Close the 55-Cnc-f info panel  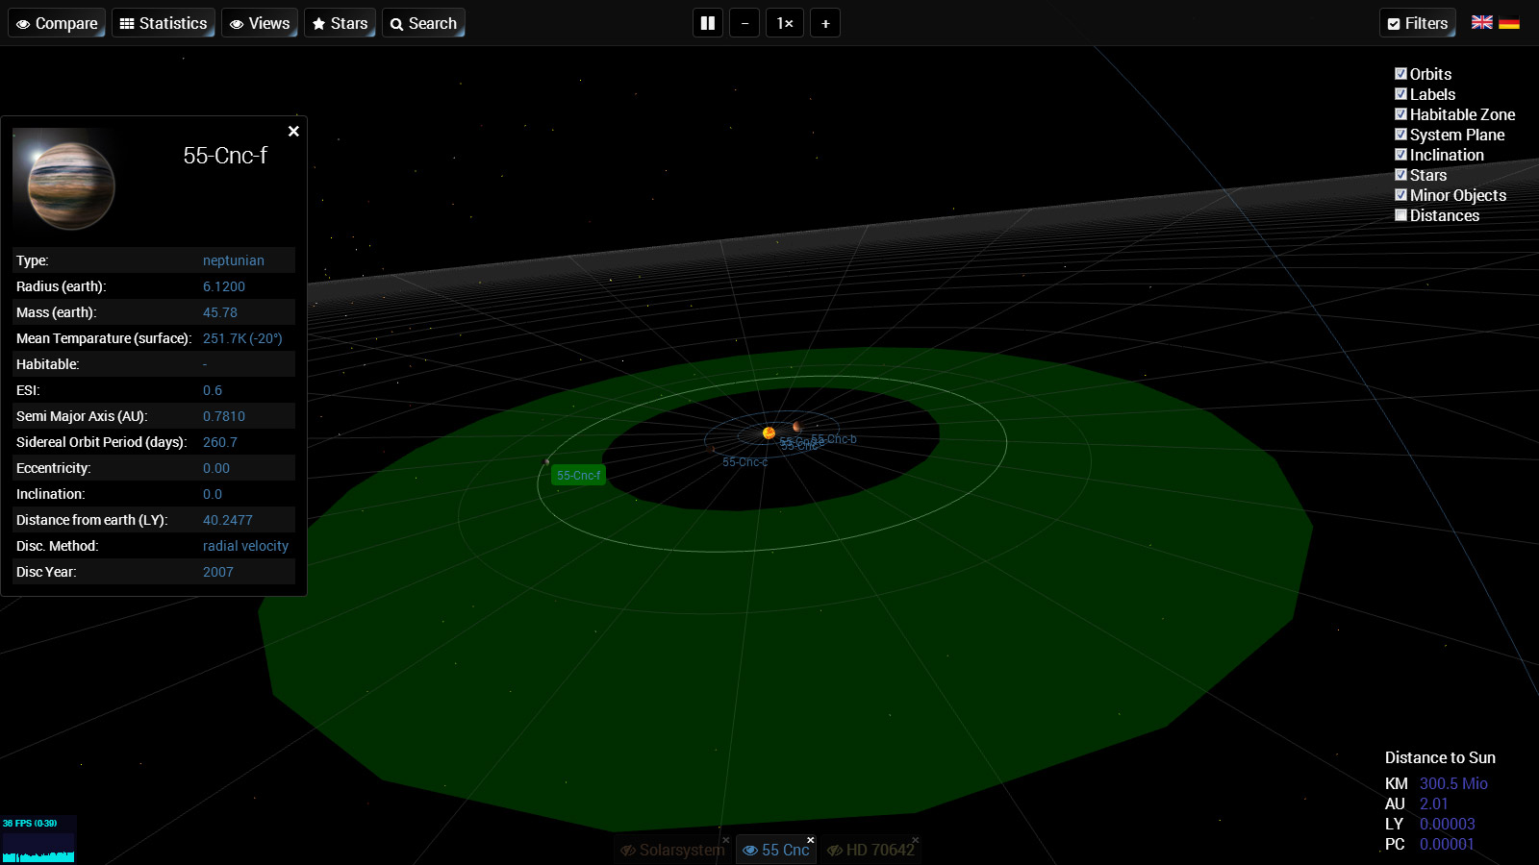(x=293, y=132)
